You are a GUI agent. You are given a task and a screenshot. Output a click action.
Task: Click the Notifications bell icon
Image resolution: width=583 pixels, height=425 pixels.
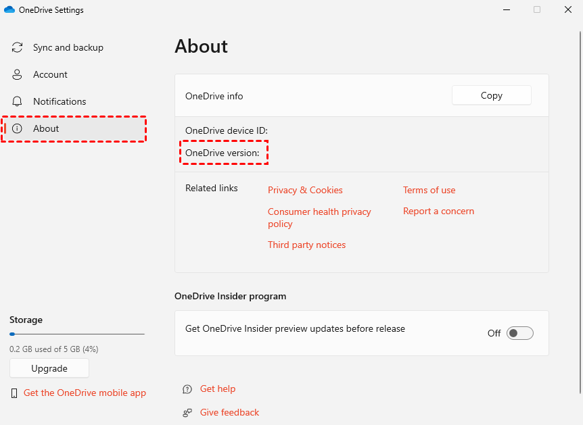18,101
